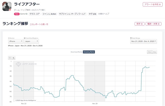Click the device icon beside Device label
Viewport: 165px width, 106px height.
[9, 38]
